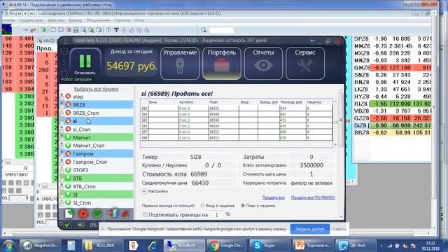Select the Вход ± наценка radio option
Viewport: 448px width, 252px height.
coord(203,205)
